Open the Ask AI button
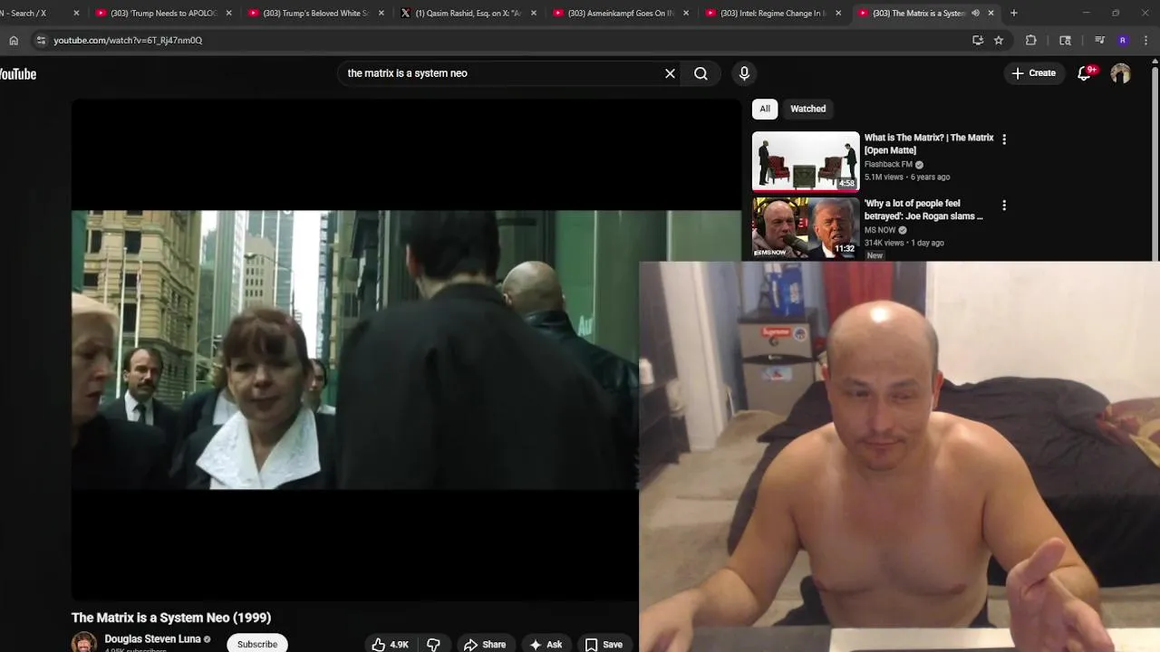Image resolution: width=1160 pixels, height=652 pixels. (x=546, y=645)
